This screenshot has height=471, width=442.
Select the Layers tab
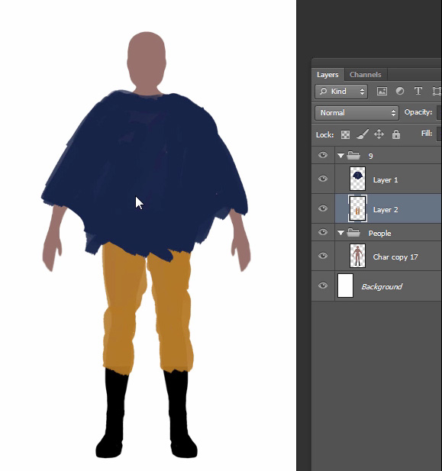click(327, 75)
